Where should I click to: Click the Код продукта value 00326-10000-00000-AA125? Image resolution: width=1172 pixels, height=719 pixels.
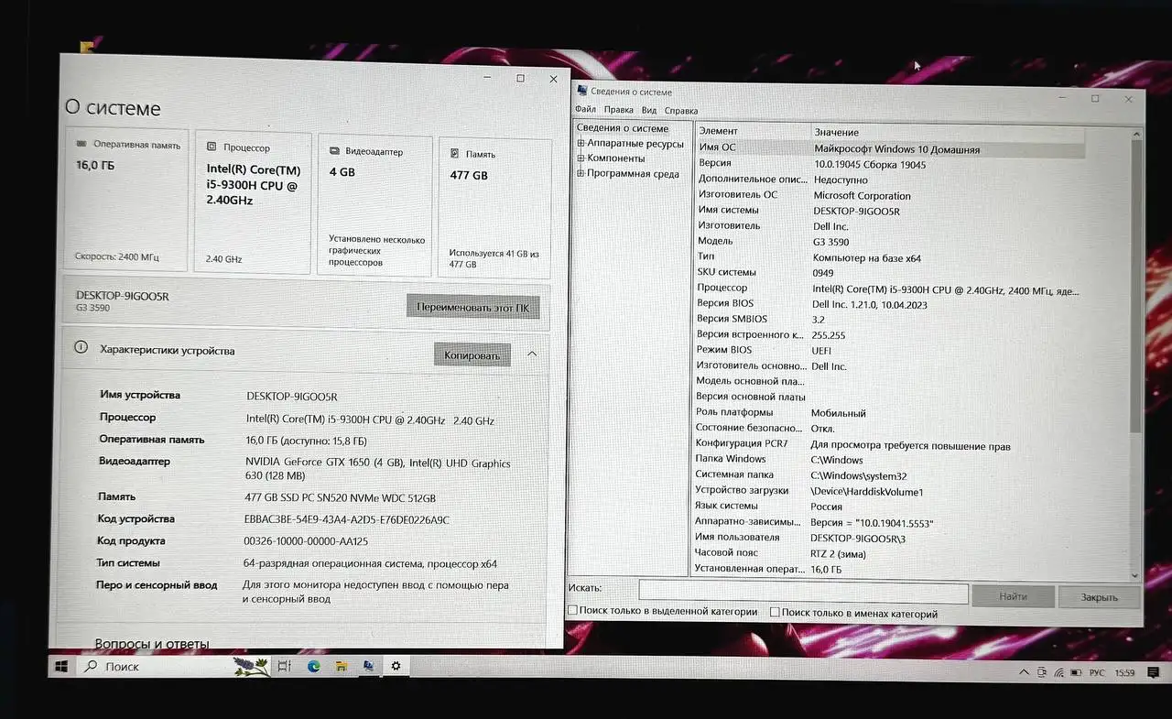click(x=306, y=541)
